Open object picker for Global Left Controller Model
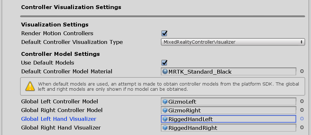 (x=302, y=101)
